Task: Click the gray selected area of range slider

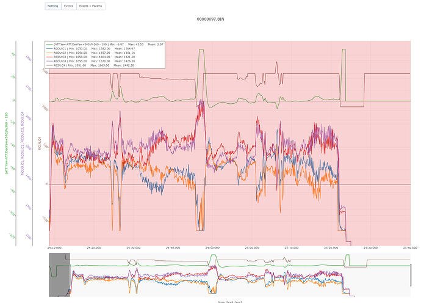Action: (59, 274)
